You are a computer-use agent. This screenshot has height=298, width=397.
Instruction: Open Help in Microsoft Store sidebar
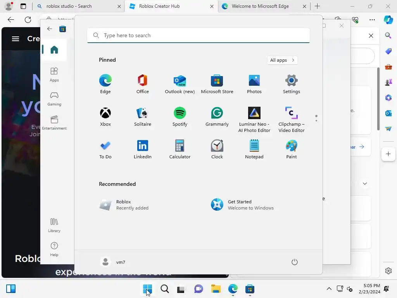click(54, 249)
